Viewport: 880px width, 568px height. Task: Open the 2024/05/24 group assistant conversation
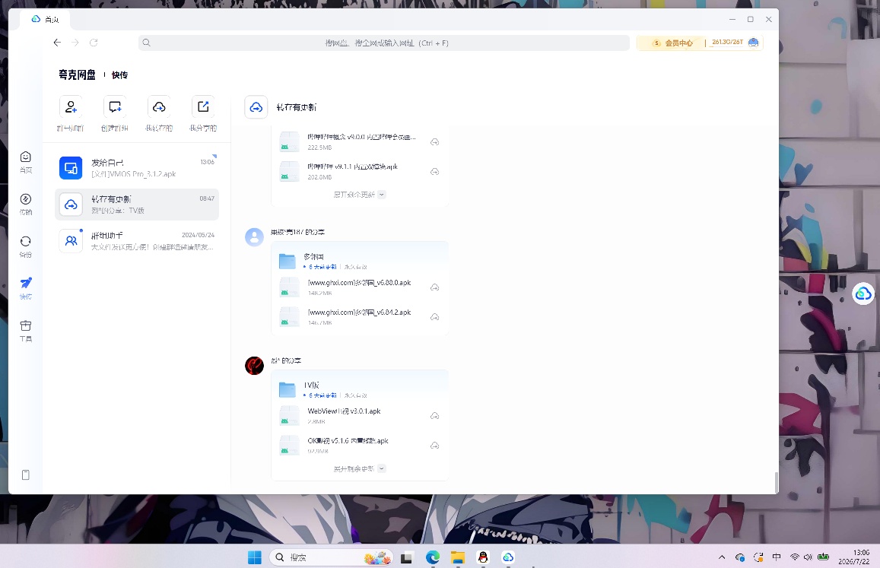click(x=137, y=241)
